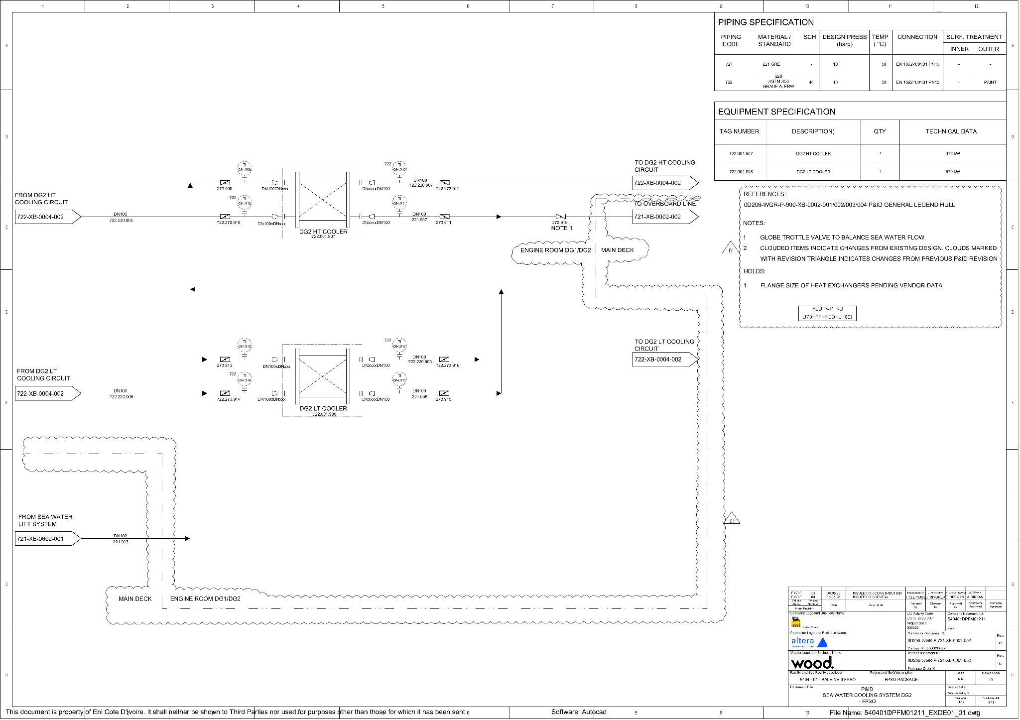Click revision triangle 01 beside the clouded vertical line
The width and height of the screenshot is (1020, 720).
pyautogui.click(x=732, y=518)
